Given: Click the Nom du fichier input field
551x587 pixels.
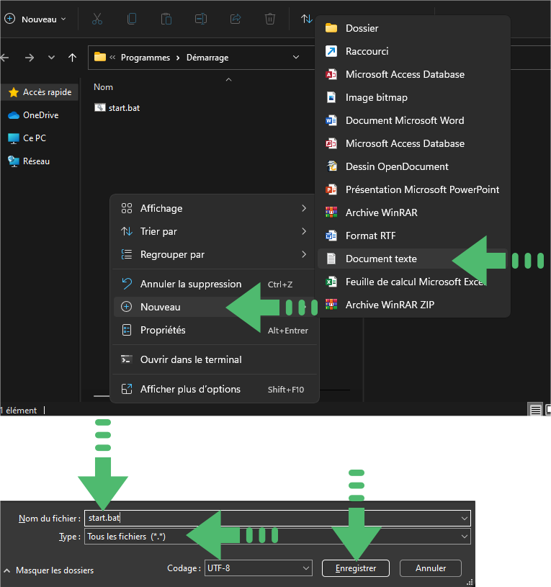Looking at the screenshot, I should point(277,518).
